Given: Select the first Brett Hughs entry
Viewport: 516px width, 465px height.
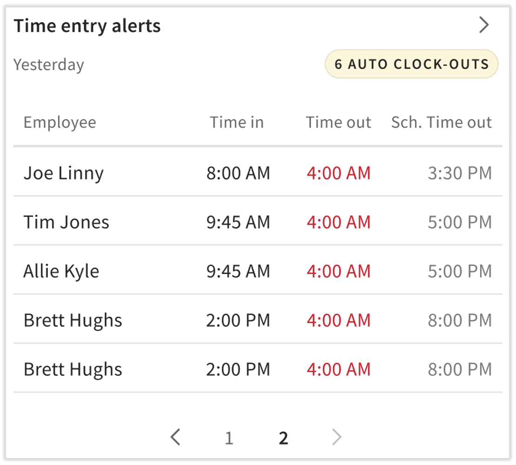Looking at the screenshot, I should pos(73,320).
